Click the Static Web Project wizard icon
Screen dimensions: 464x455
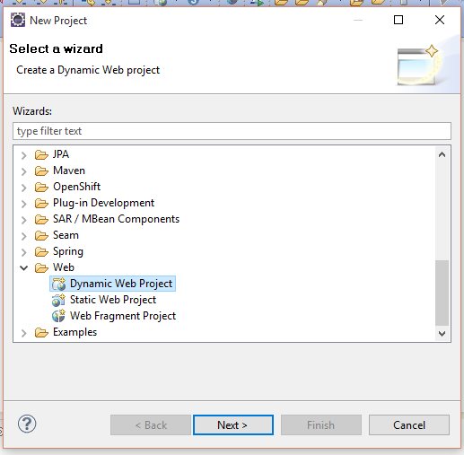tap(58, 300)
